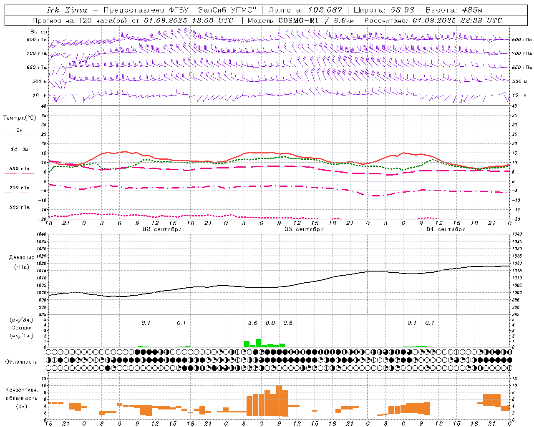The height and width of the screenshot is (427, 534).
Task: Click the Долгота: 102.087 header field
Action: (305, 10)
